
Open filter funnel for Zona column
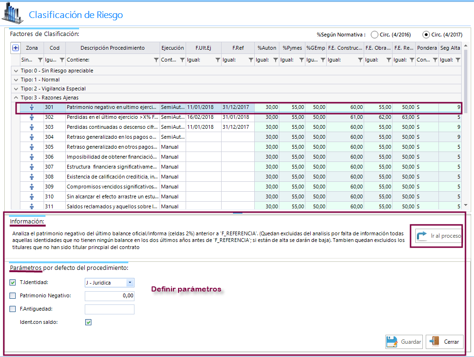click(x=40, y=60)
